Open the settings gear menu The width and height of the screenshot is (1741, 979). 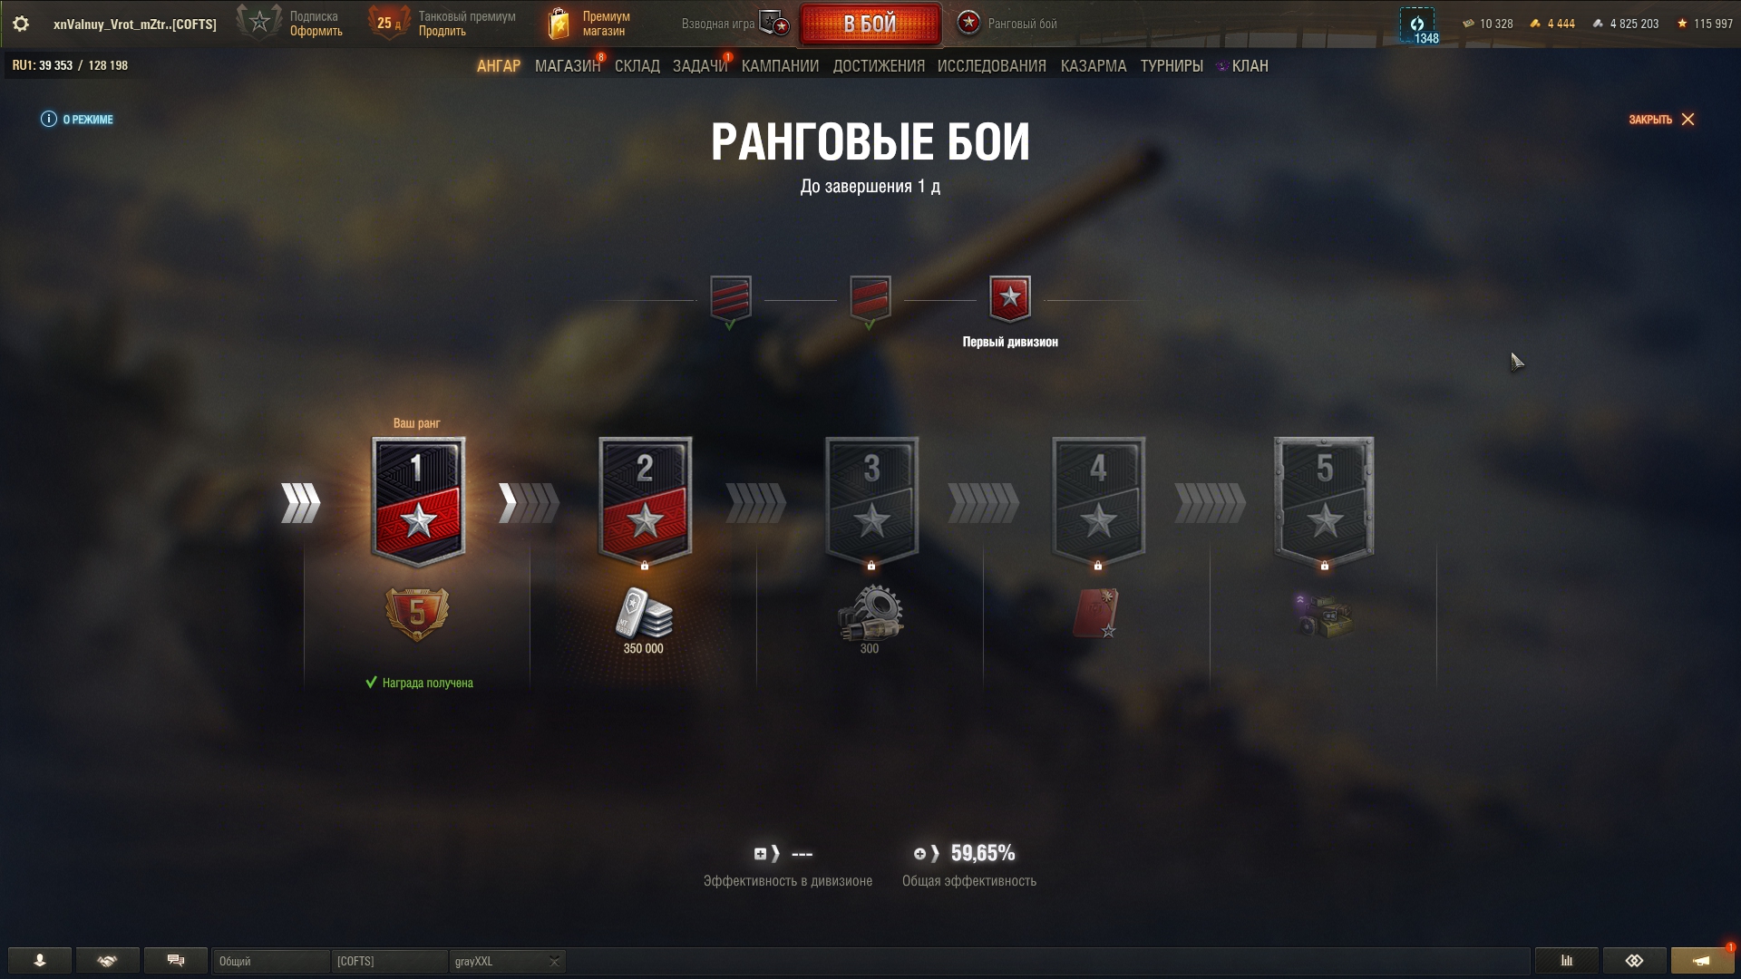tap(21, 24)
